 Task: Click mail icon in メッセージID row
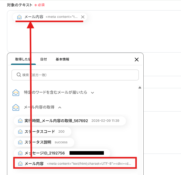[x=20, y=153]
